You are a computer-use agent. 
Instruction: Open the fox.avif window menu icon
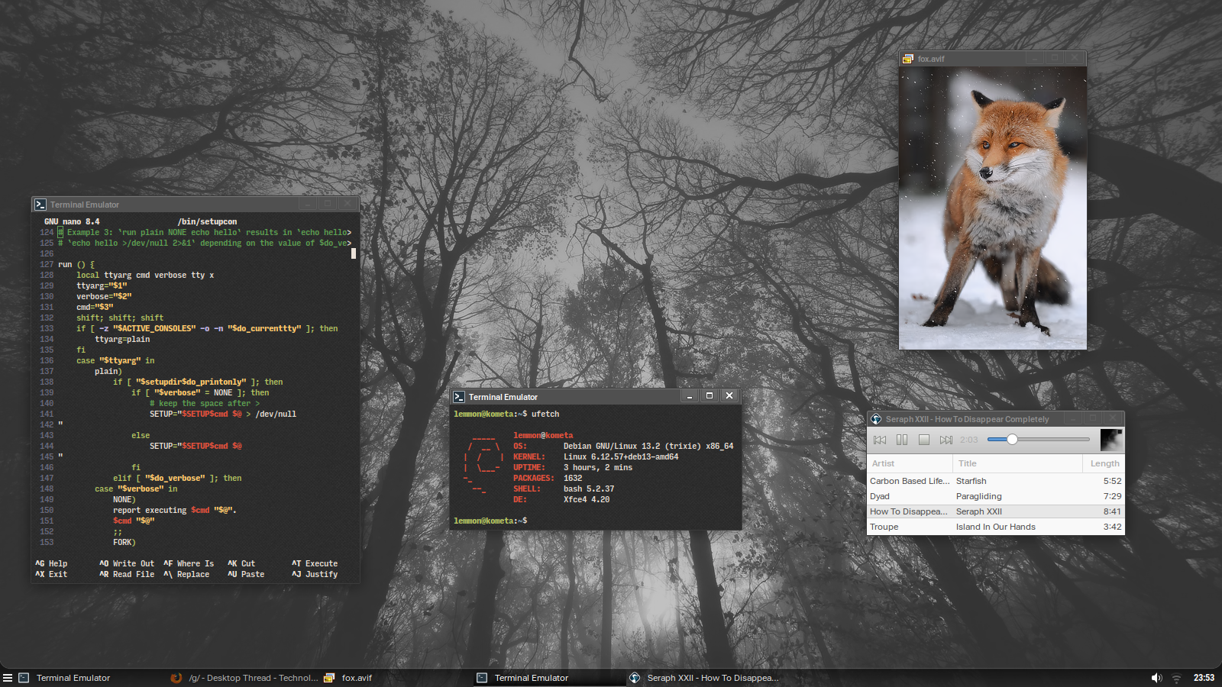pos(908,59)
